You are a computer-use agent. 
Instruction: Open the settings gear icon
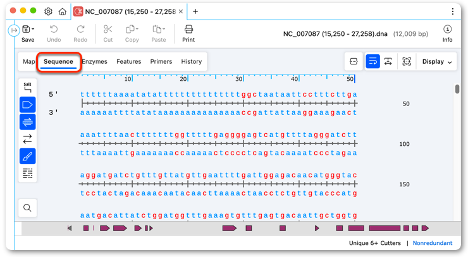tap(48, 11)
